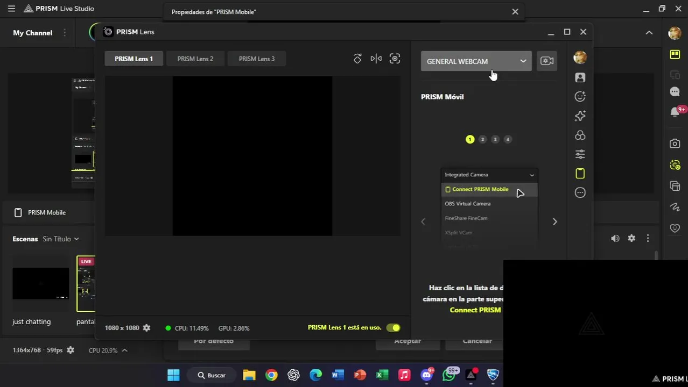The width and height of the screenshot is (688, 387).
Task: Open resolution settings gear beside 1080 x 1080
Action: tap(146, 328)
